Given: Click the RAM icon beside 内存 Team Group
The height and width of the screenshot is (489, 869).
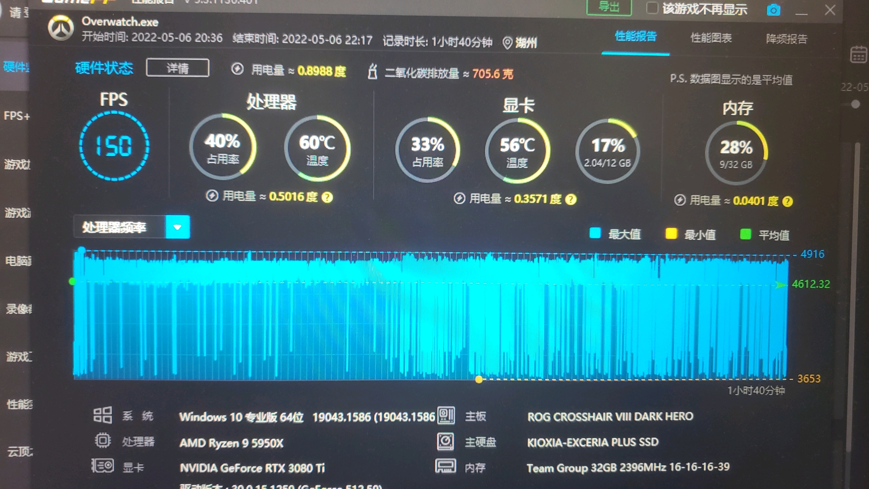Looking at the screenshot, I should click(445, 466).
